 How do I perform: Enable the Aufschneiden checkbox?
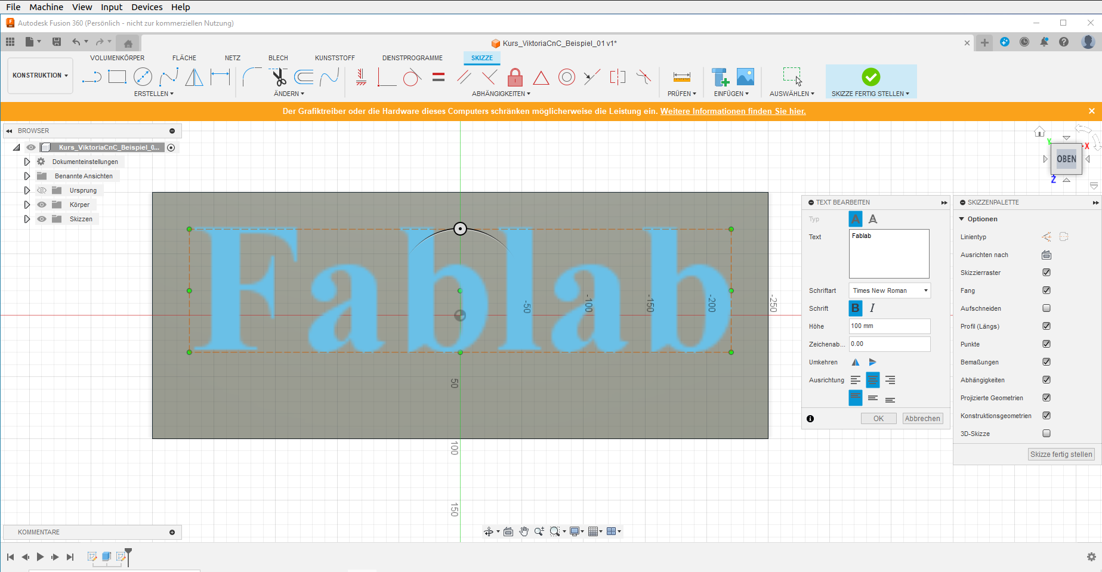coord(1046,308)
